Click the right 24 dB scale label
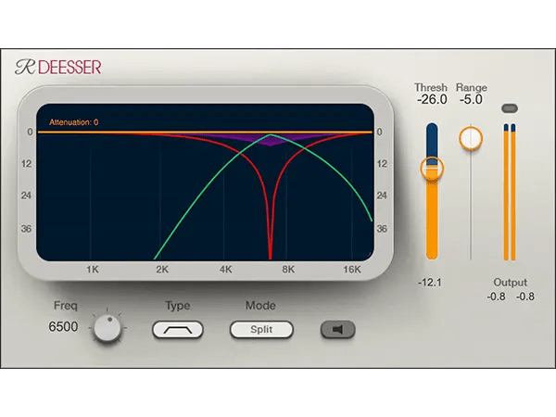 382,196
